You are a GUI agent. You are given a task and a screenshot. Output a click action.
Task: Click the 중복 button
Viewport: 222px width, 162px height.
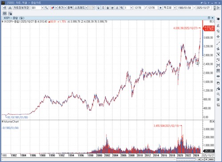[x=70, y=8]
